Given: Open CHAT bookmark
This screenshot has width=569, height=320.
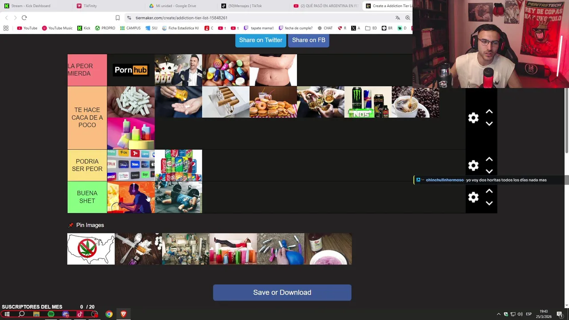Looking at the screenshot, I should [325, 28].
